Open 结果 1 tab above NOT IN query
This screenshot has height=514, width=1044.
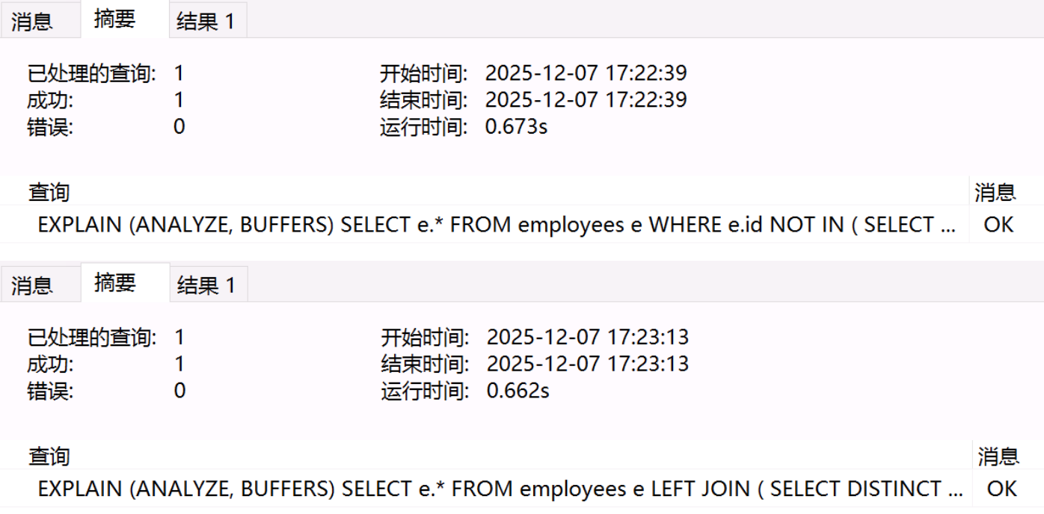pyautogui.click(x=206, y=21)
